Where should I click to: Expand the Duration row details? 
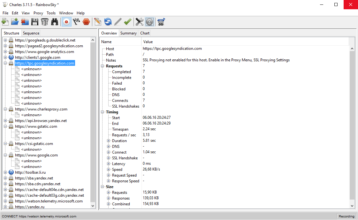(x=109, y=141)
